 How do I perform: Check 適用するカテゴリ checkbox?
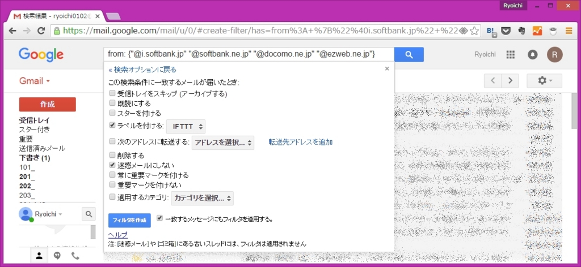112,197
